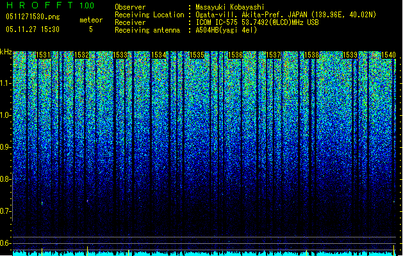
Task: Click the HROFFT 1.0.0 title text
Action: tap(51, 5)
